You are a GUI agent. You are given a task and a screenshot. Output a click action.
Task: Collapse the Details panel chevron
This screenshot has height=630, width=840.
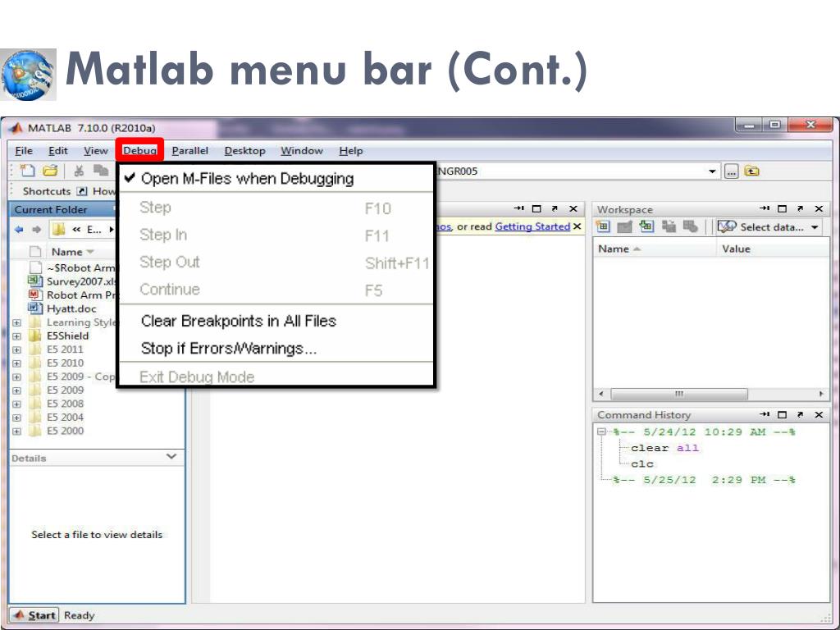point(171,456)
